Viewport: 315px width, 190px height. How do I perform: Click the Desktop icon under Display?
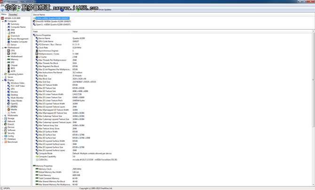point(8,95)
